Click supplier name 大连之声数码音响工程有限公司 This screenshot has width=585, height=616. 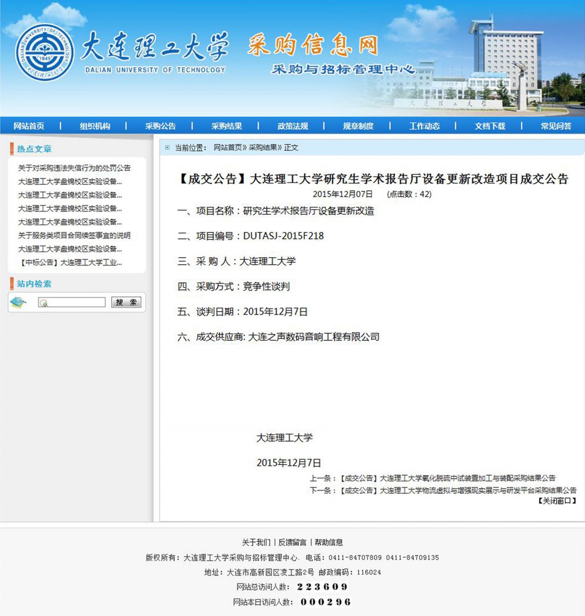(x=314, y=337)
